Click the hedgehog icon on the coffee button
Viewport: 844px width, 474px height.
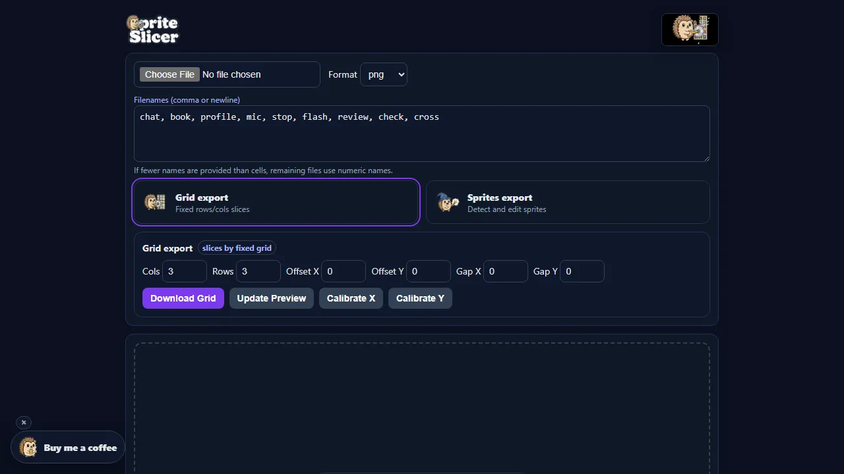click(x=28, y=448)
